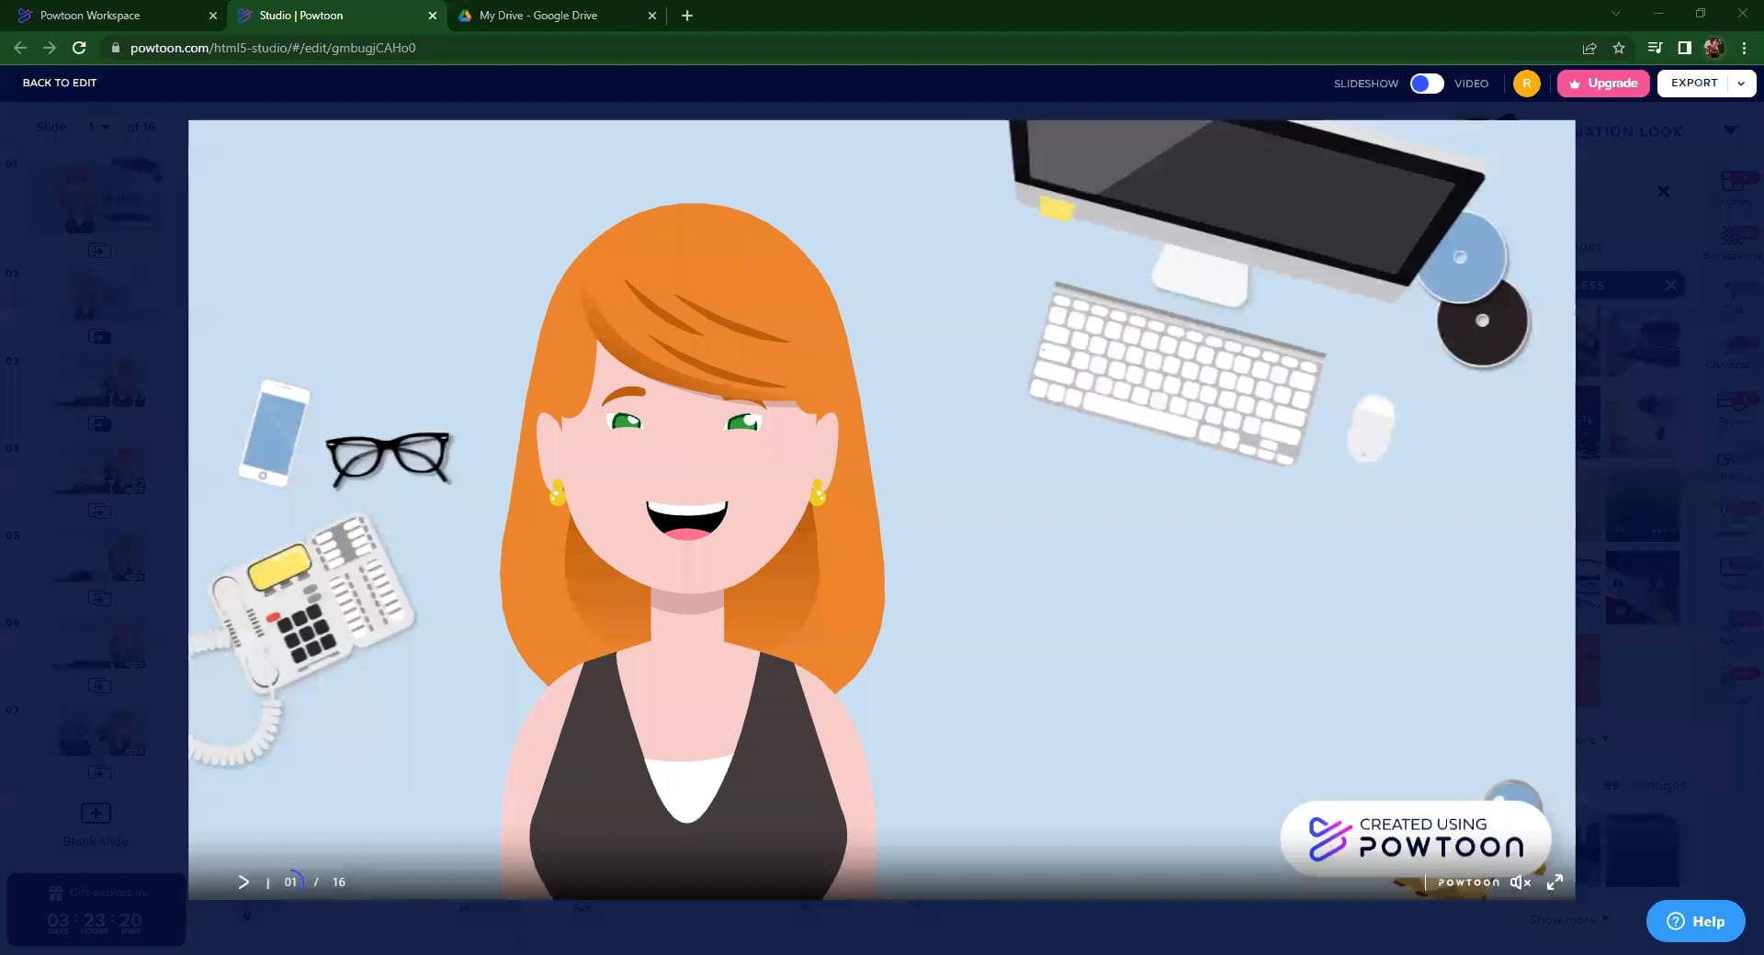View site info lock icon
The image size is (1764, 955).
point(116,48)
